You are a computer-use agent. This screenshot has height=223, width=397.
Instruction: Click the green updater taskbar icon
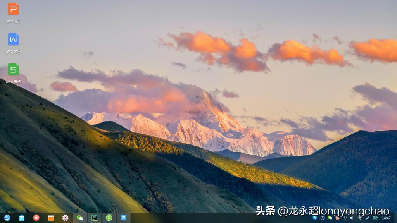pos(109,218)
